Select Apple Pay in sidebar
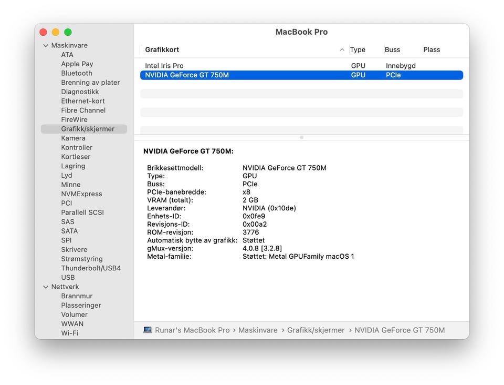 click(77, 64)
